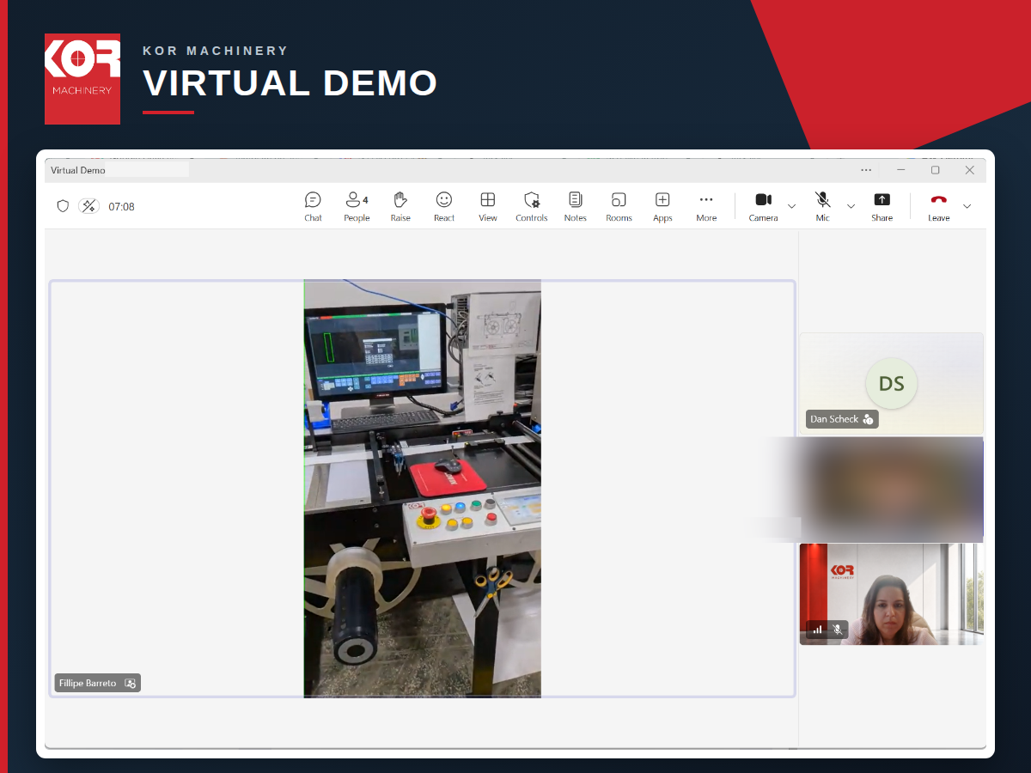Raise your hand
This screenshot has width=1031, height=773.
coord(400,206)
